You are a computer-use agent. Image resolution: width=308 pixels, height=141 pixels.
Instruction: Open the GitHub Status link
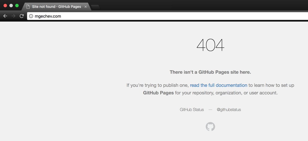192,110
